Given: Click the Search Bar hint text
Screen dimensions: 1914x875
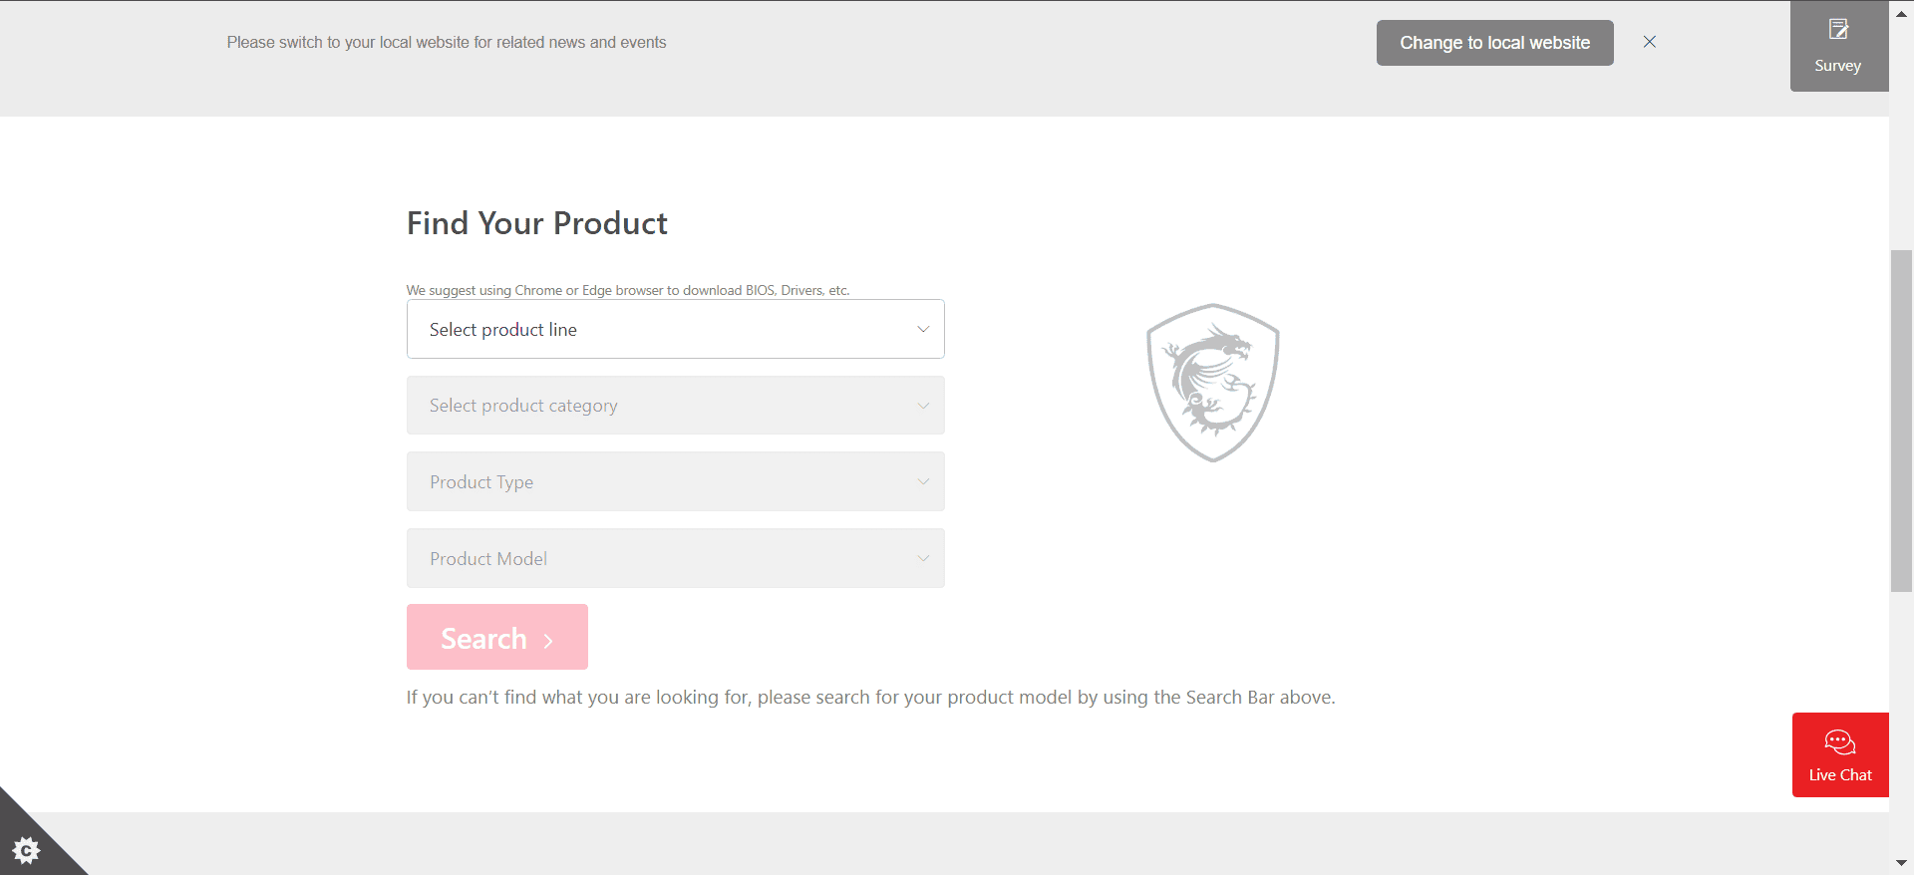Looking at the screenshot, I should [x=870, y=698].
